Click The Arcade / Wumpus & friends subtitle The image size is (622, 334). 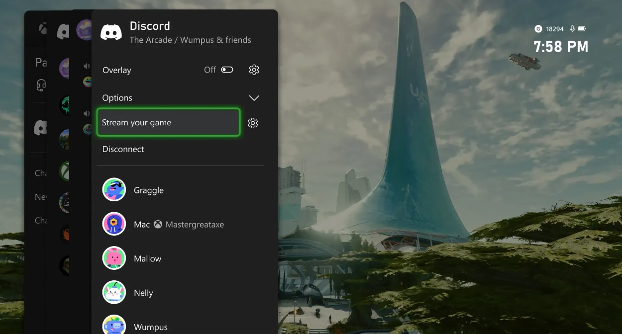191,40
